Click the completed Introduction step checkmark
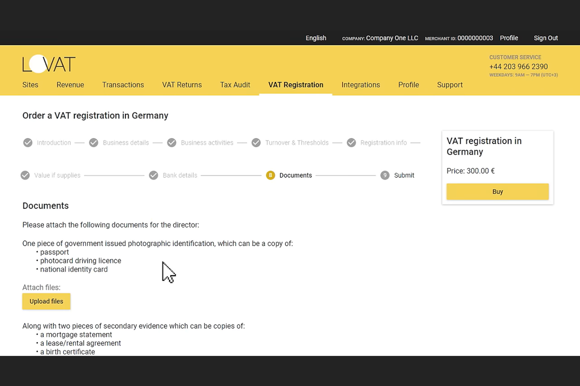This screenshot has height=386, width=580. [x=27, y=142]
